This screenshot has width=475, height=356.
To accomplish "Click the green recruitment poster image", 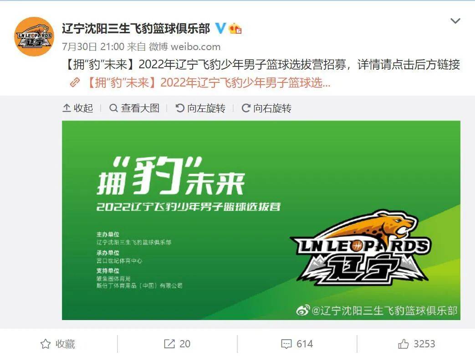I will tap(261, 220).
